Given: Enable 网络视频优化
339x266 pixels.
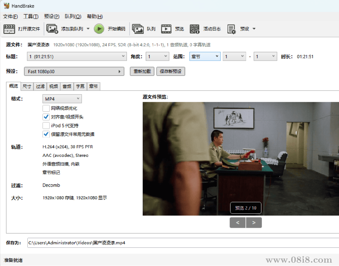Looking at the screenshot, I should pyautogui.click(x=46, y=108).
